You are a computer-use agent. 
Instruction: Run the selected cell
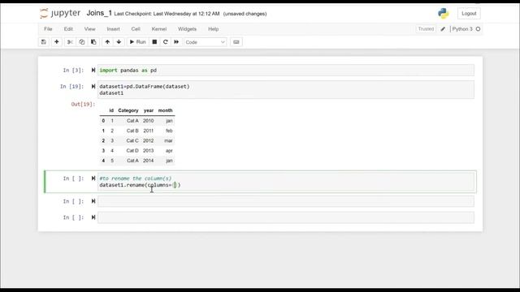pos(137,42)
